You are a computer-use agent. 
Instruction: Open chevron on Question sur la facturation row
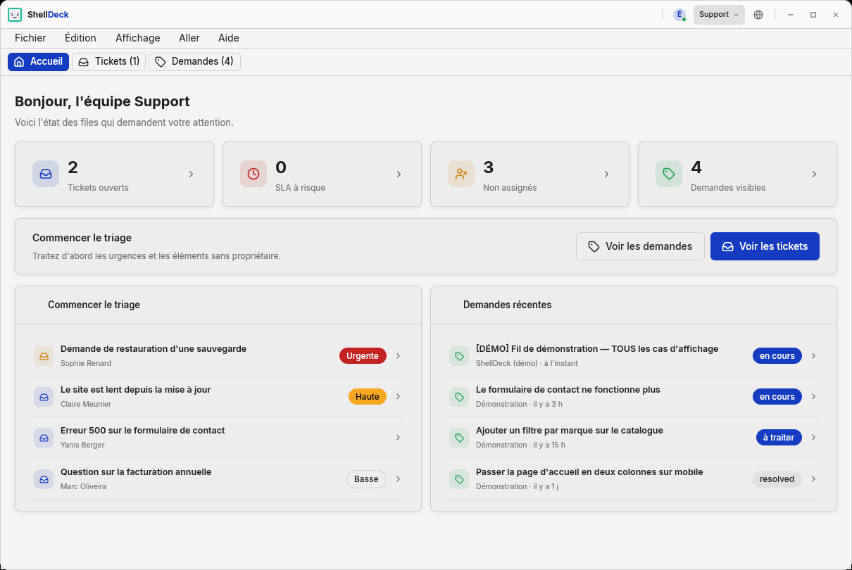(398, 479)
